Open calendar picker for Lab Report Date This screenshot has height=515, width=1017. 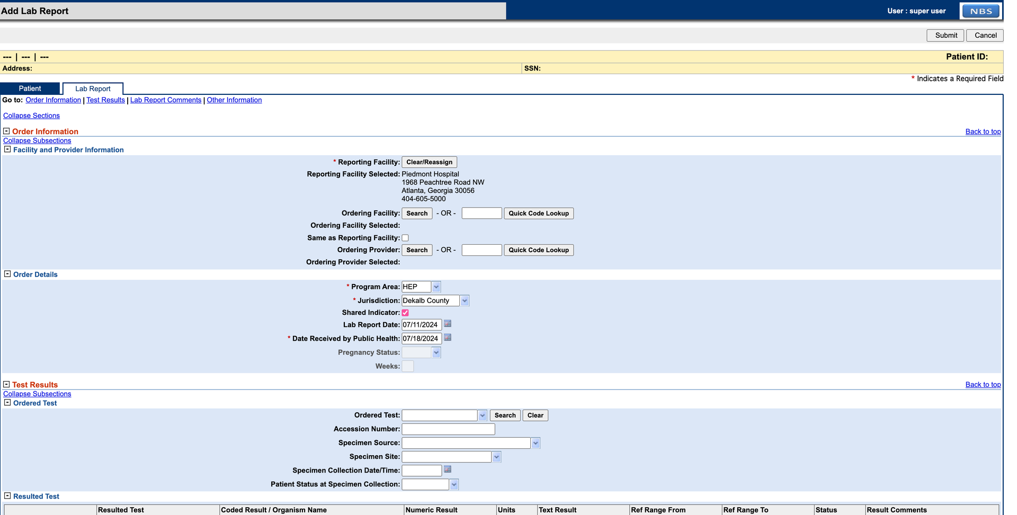point(448,324)
